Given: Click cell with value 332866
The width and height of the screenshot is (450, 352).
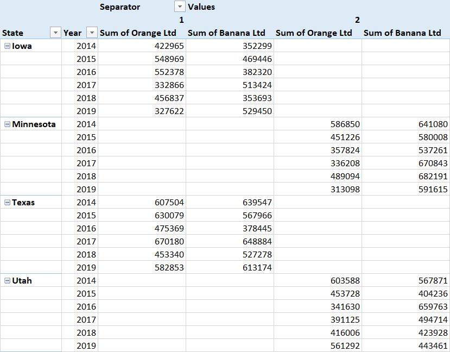Looking at the screenshot, I should point(142,85).
